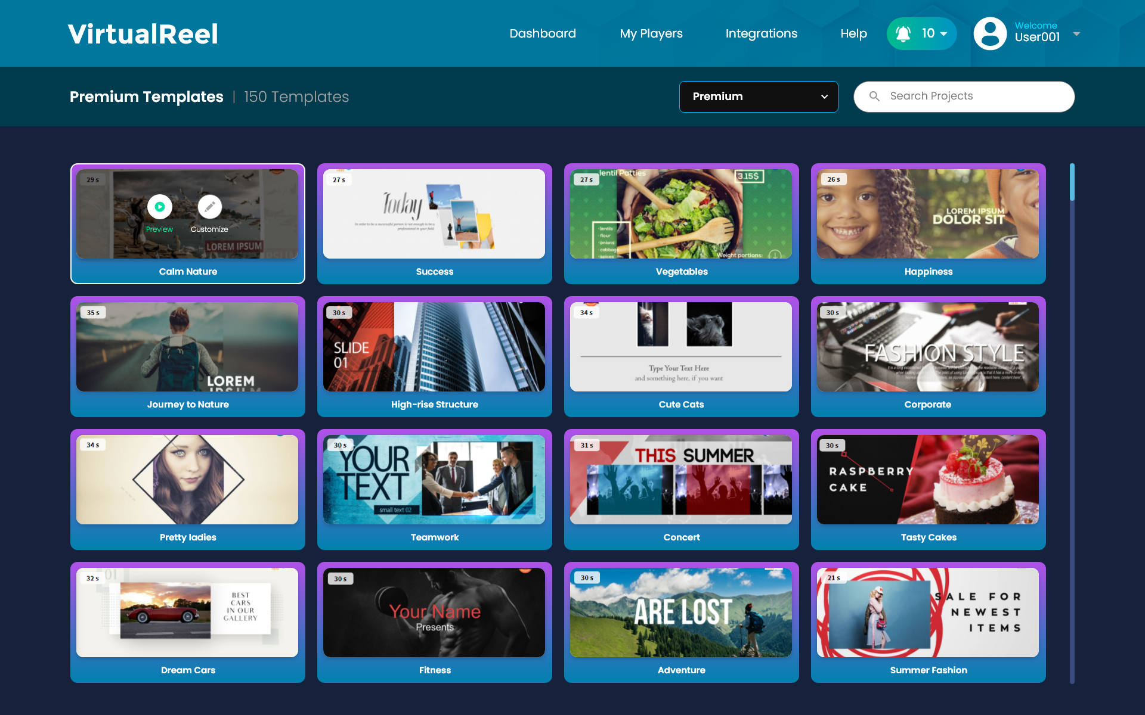Open the Help menu

tap(853, 33)
